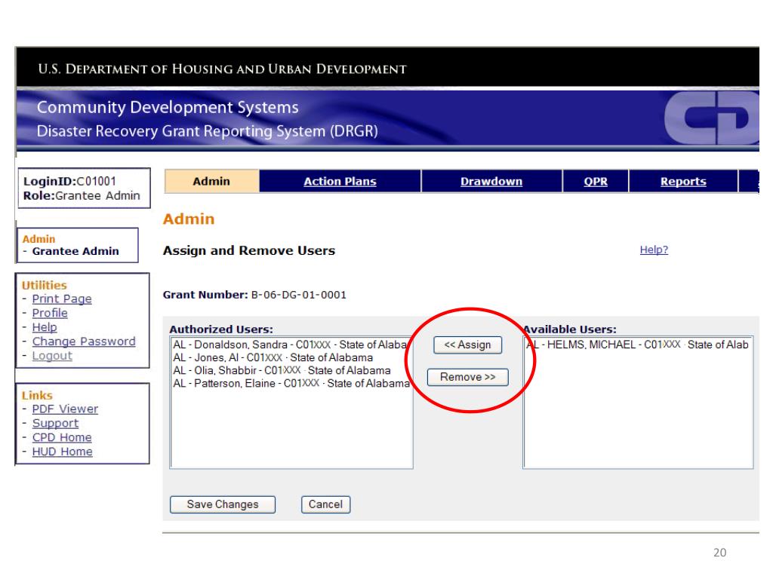
Task: Click the << Assign button
Action: (x=467, y=345)
